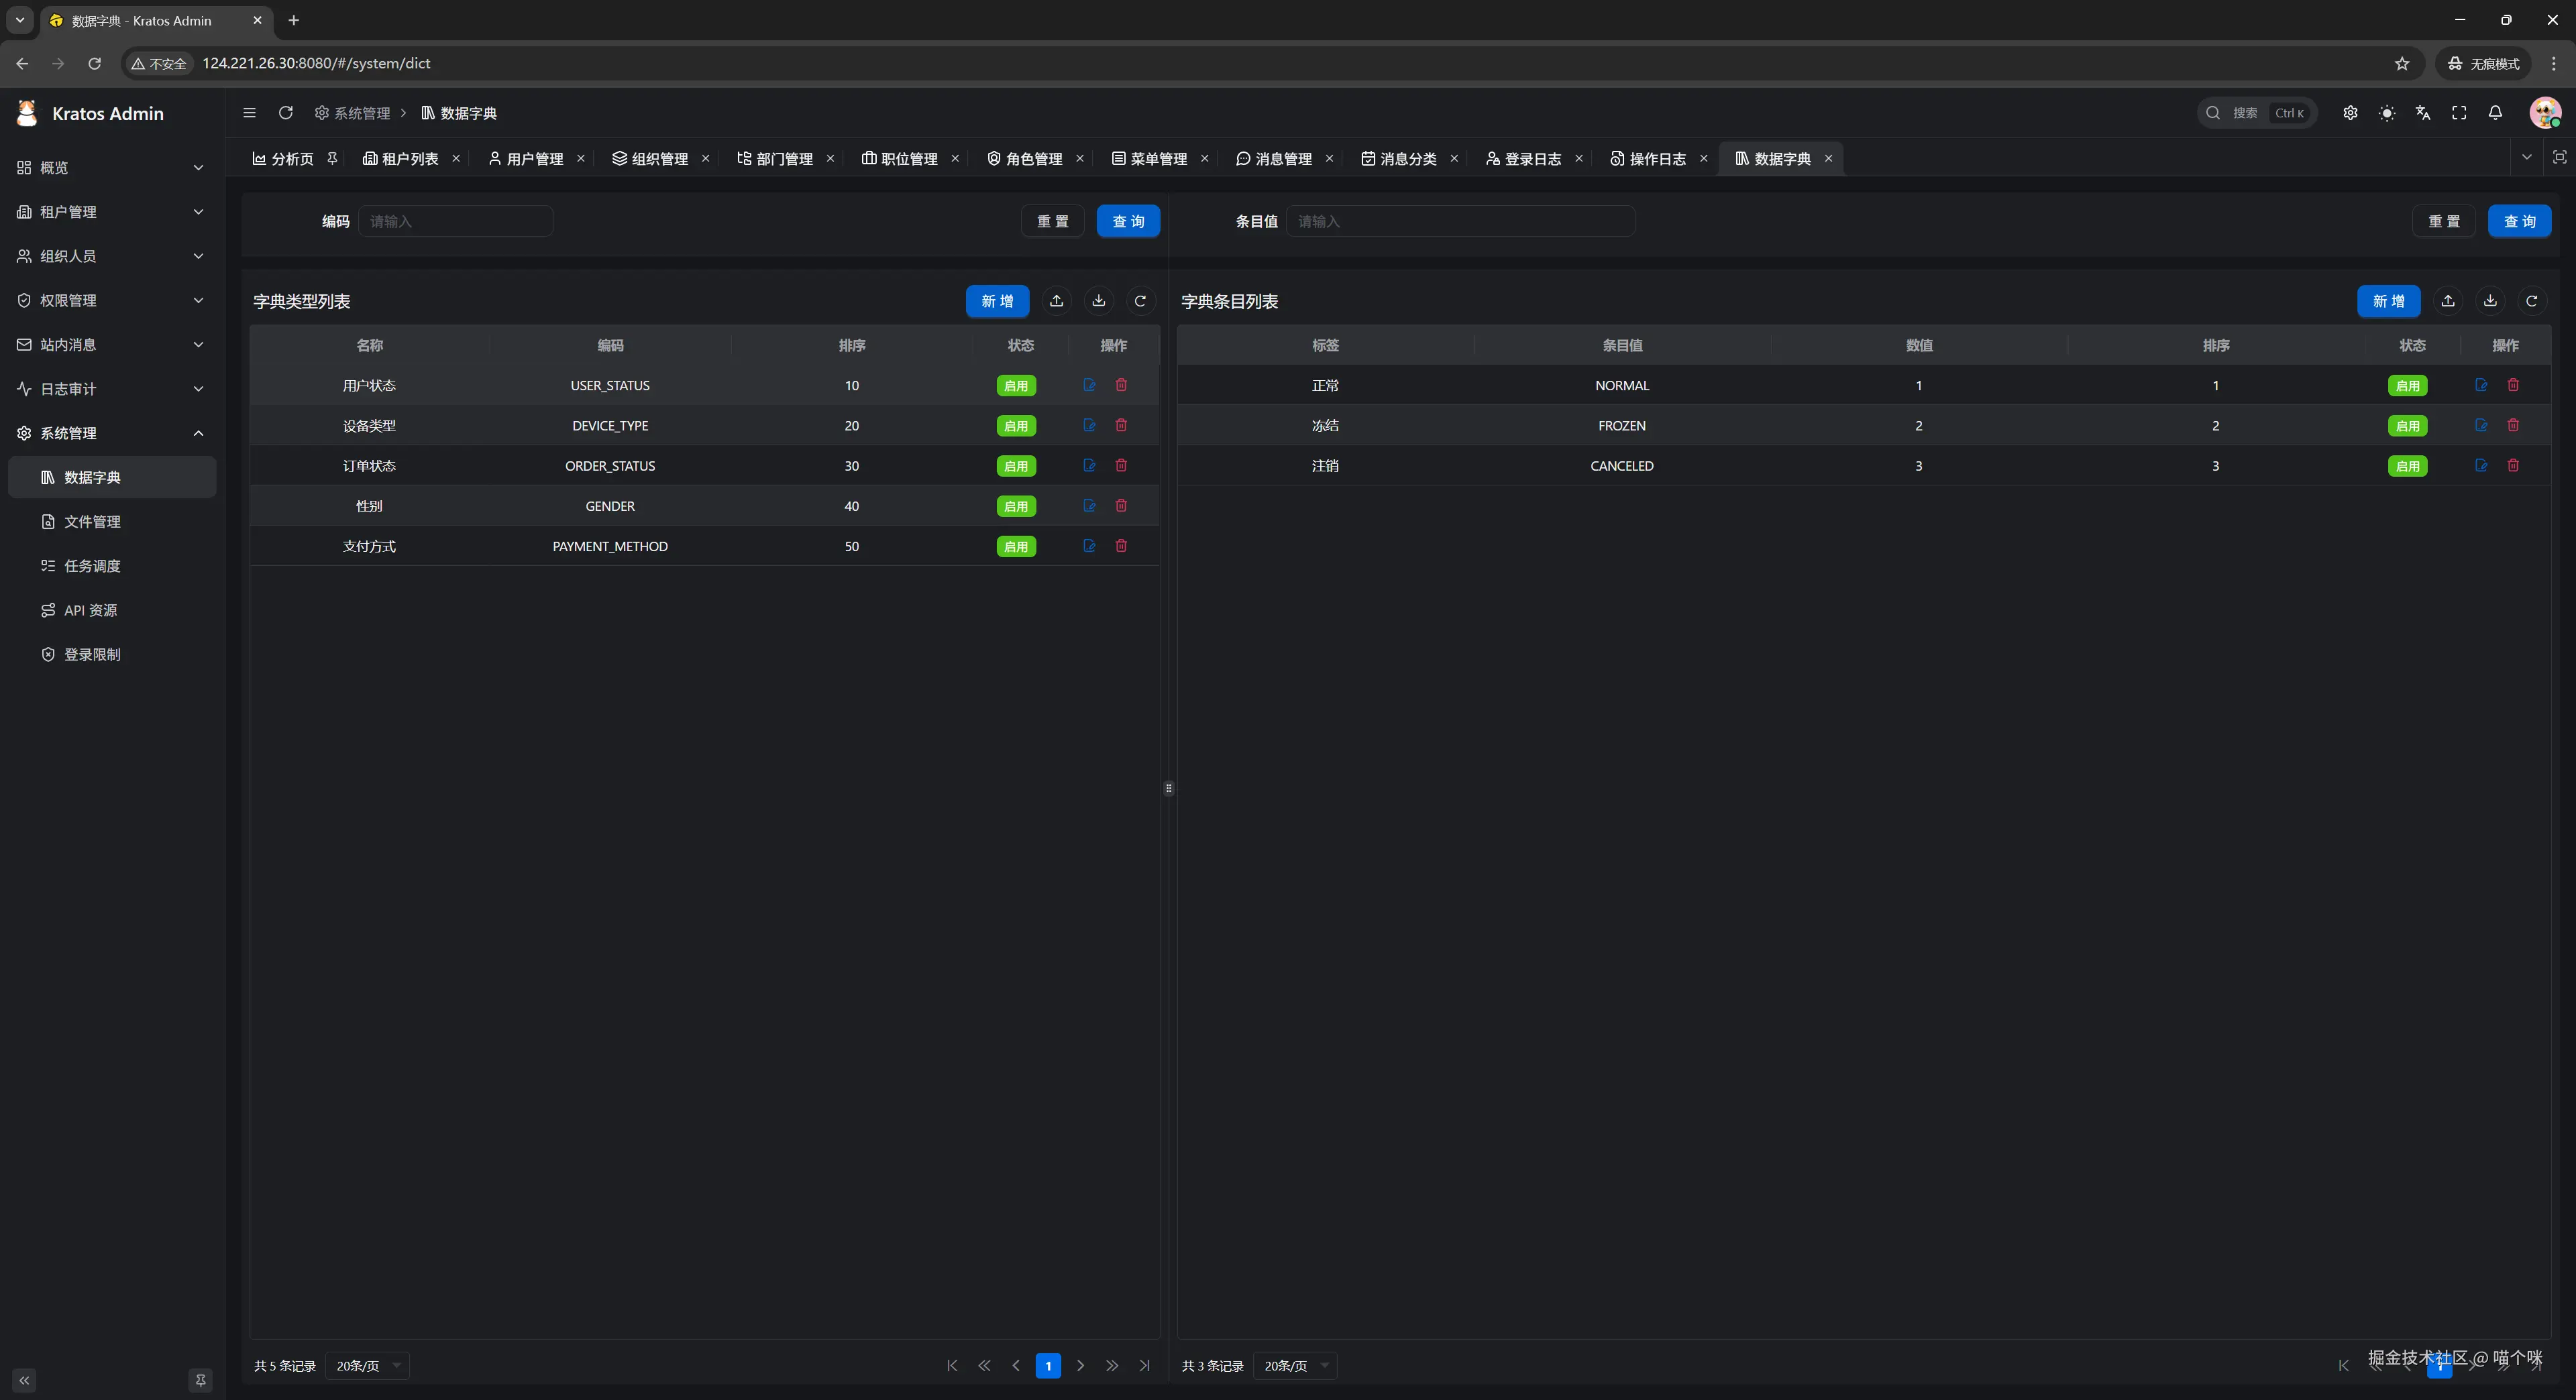This screenshot has width=2576, height=1400.
Task: Toggle sidebar with hamburger menu icon
Action: point(249,113)
